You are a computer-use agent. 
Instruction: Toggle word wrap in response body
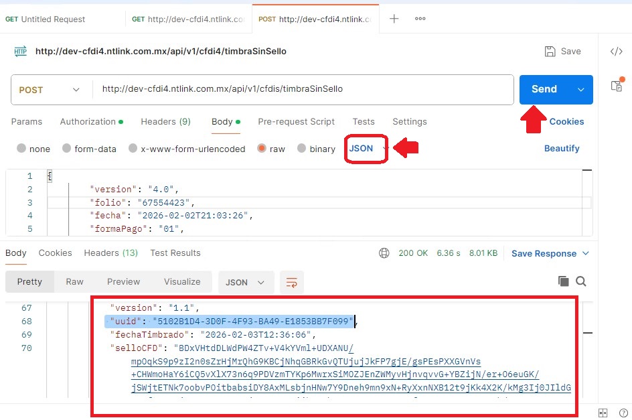[x=291, y=282]
